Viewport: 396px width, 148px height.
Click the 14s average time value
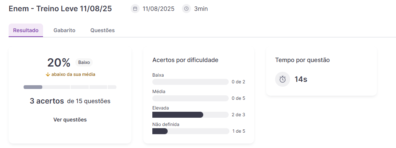tap(301, 80)
